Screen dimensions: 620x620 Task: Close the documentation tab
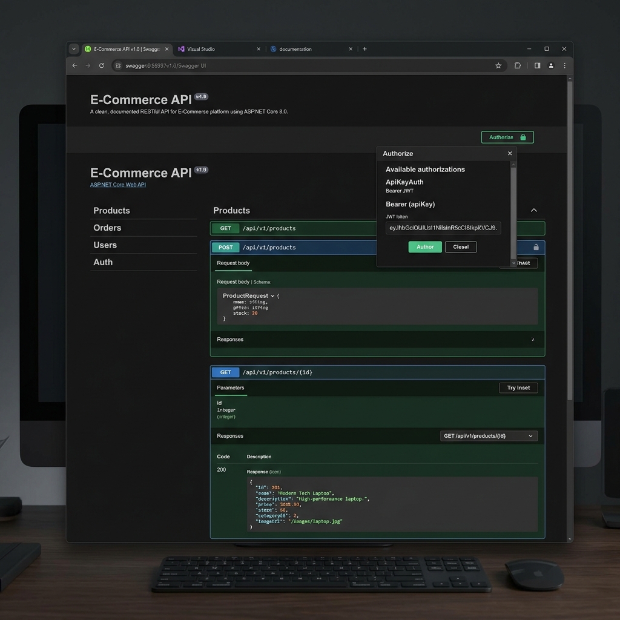(351, 49)
